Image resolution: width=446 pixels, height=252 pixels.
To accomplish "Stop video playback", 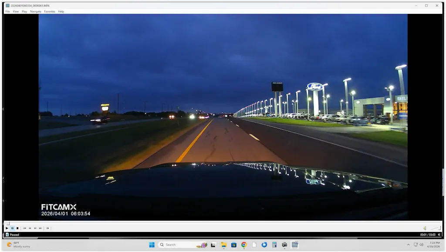I will 17,228.
